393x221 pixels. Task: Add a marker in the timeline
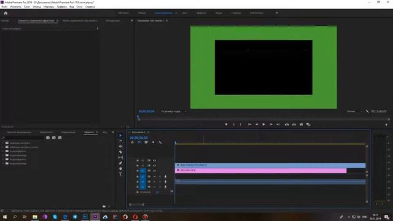point(153,142)
